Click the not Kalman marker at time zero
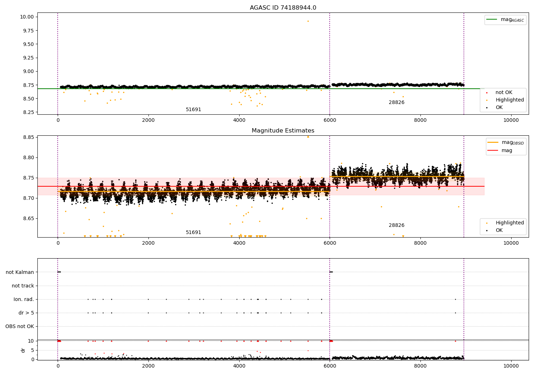 coord(59,272)
